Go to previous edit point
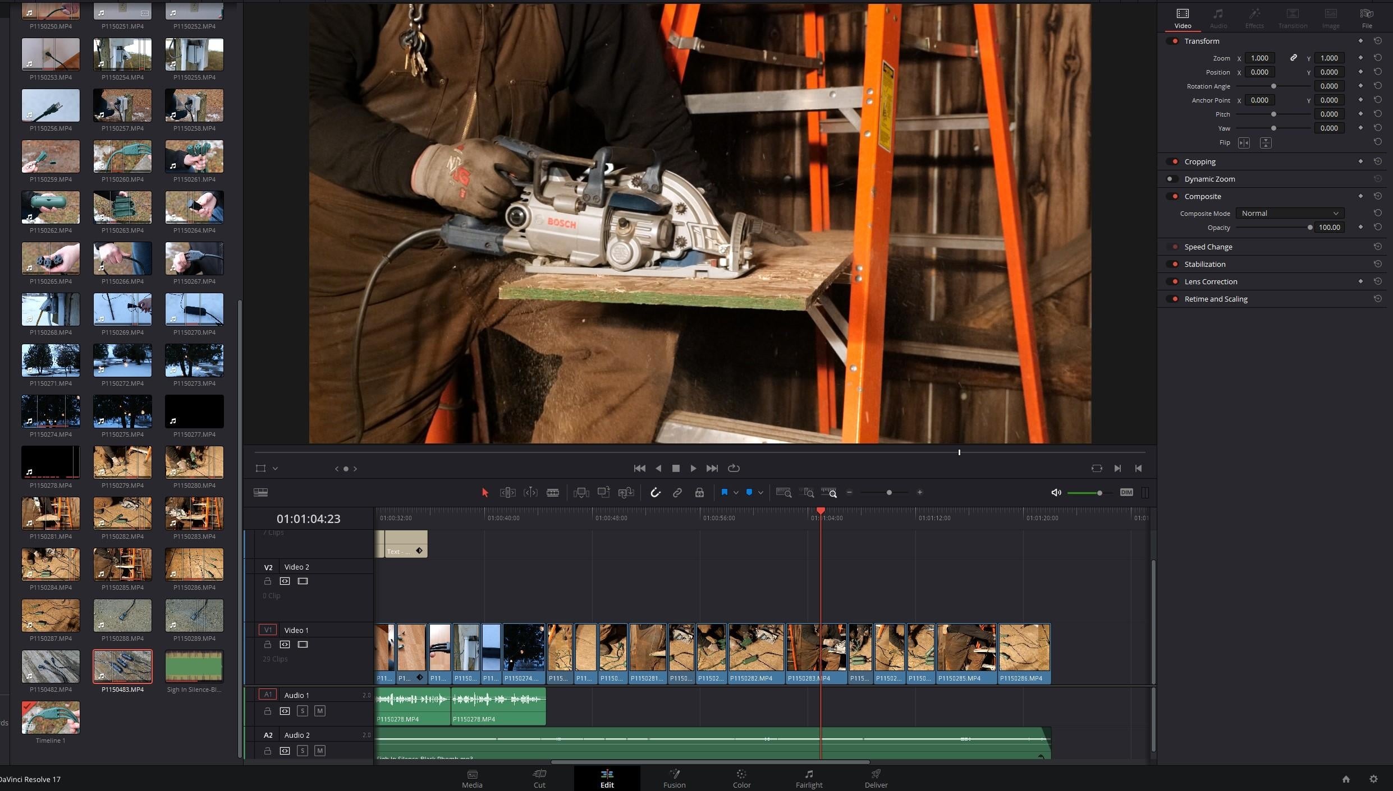1393x791 pixels. coord(1138,468)
